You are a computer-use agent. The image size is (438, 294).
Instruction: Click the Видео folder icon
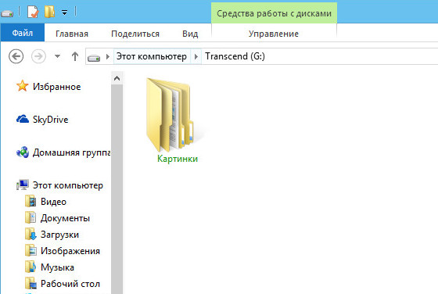31,201
